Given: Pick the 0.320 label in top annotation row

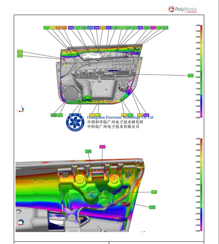Looking at the screenshot, I should point(46,28).
